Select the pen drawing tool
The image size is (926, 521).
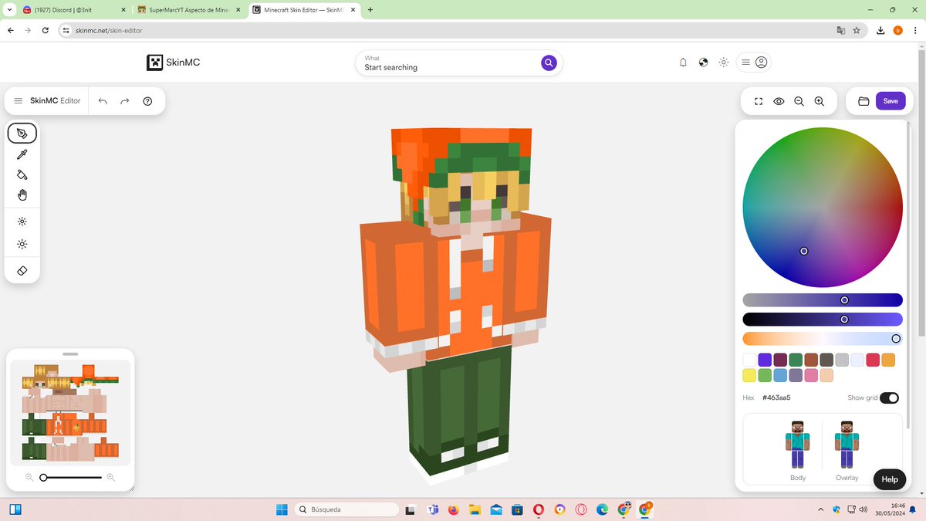click(x=22, y=134)
